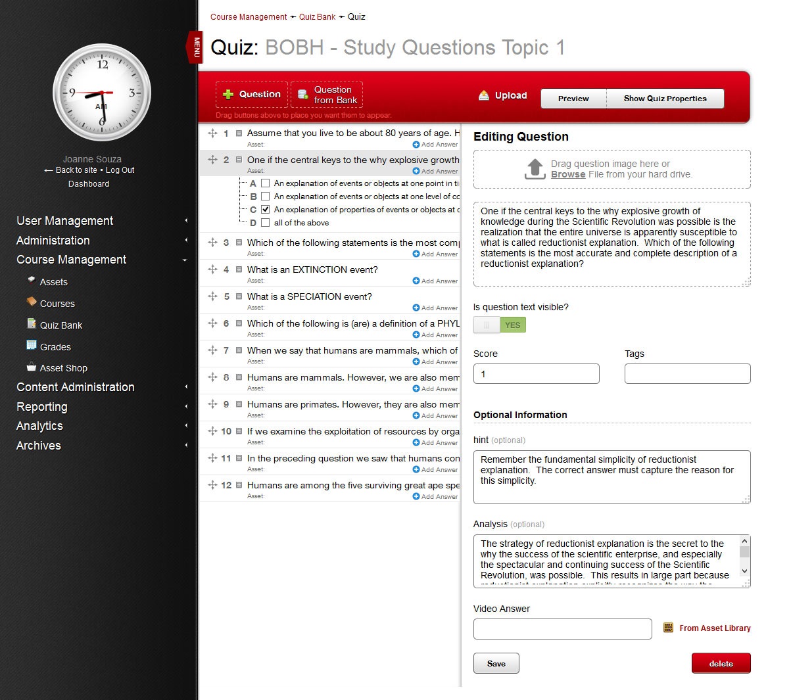The height and width of the screenshot is (700, 791).
Task: Click the Courses icon in sidebar
Action: 31,302
